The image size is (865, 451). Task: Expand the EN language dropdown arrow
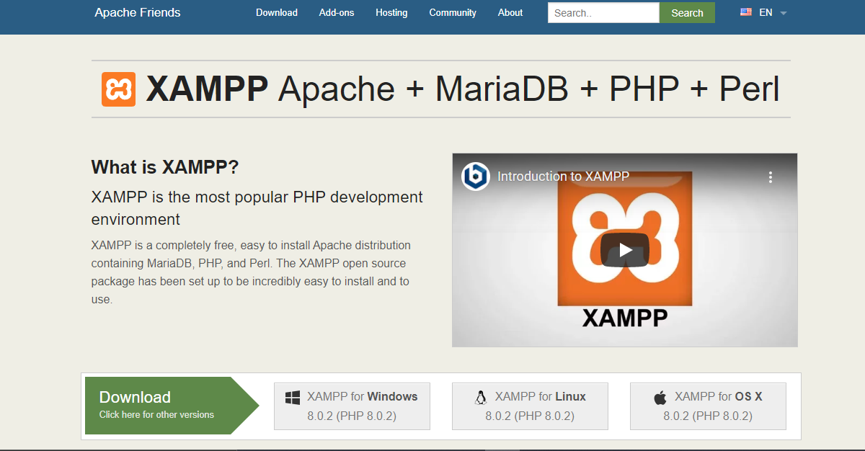[784, 13]
